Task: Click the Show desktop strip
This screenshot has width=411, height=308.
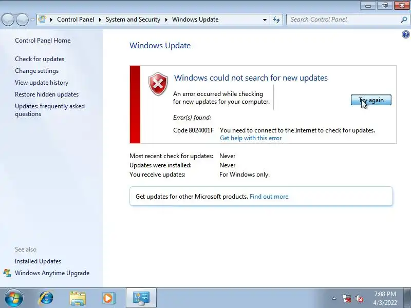Action: click(x=407, y=298)
